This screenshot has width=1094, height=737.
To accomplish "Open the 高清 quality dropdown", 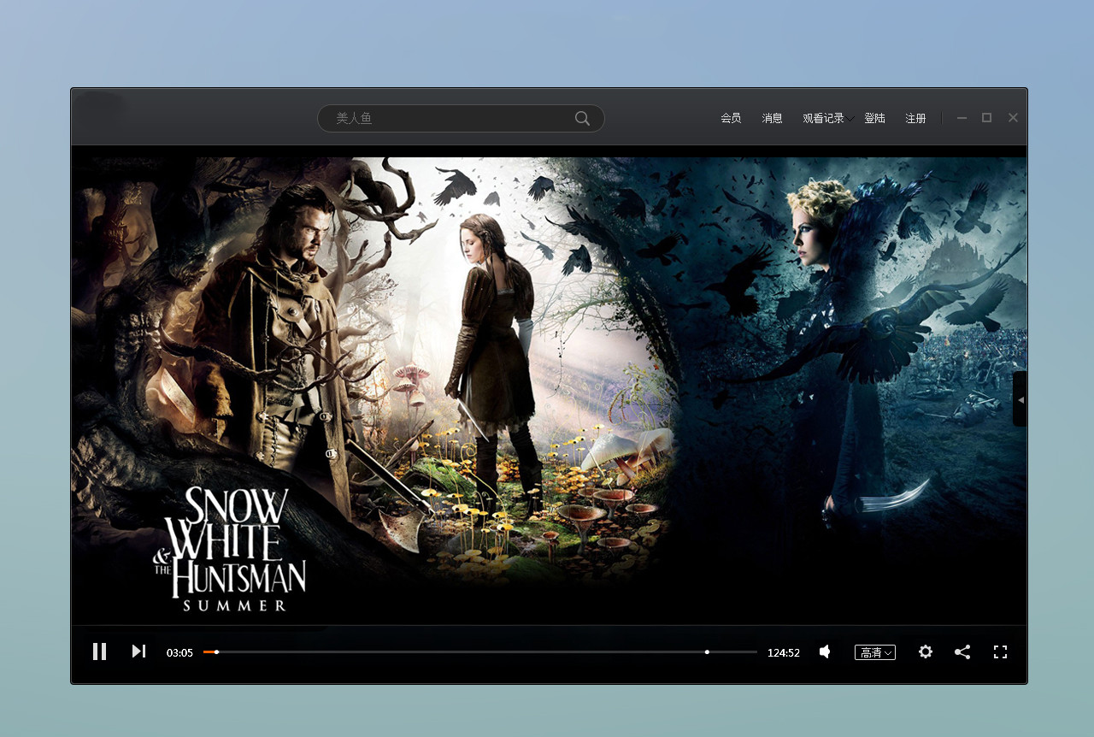I will pyautogui.click(x=875, y=652).
